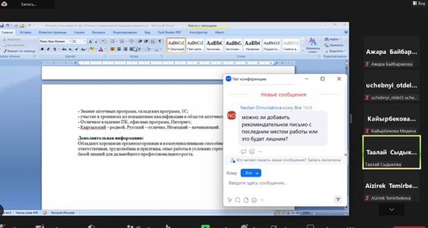Image resolution: width=428 pixels, height=228 pixels.
Task: Switch to the Вставка ribbon tab
Action: tap(26, 32)
